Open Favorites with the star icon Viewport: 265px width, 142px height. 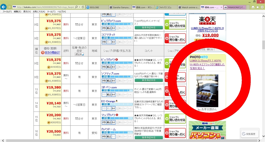click(257, 7)
